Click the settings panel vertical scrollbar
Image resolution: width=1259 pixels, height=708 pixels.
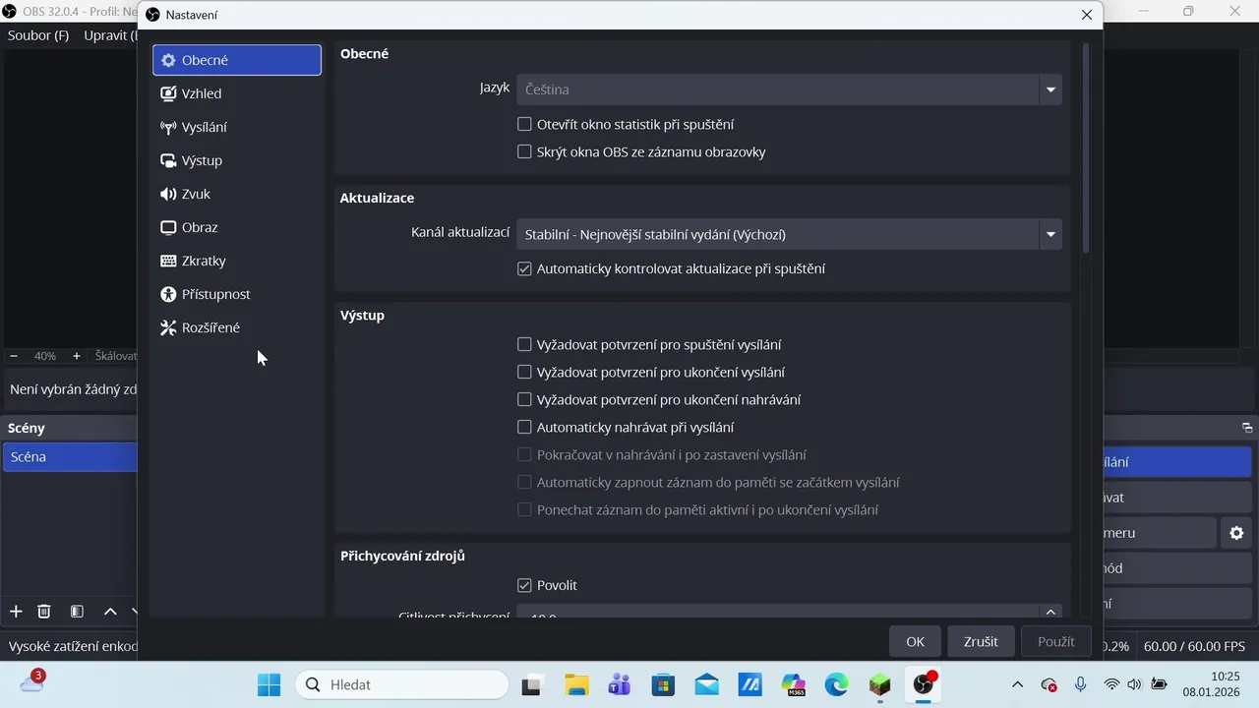pos(1086,147)
